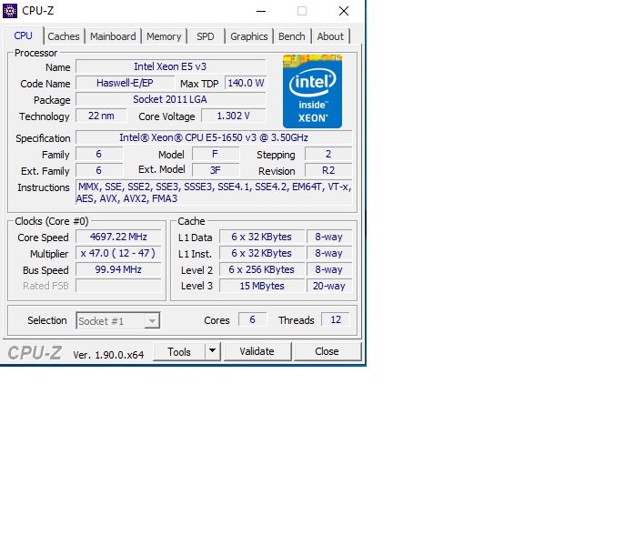Open the Memory tab
Image resolution: width=635 pixels, height=546 pixels.
click(x=164, y=36)
